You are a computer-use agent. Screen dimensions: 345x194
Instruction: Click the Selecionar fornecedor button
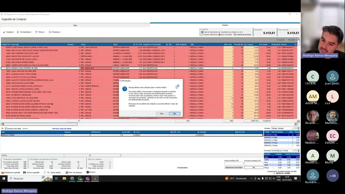pyautogui.click(x=234, y=168)
